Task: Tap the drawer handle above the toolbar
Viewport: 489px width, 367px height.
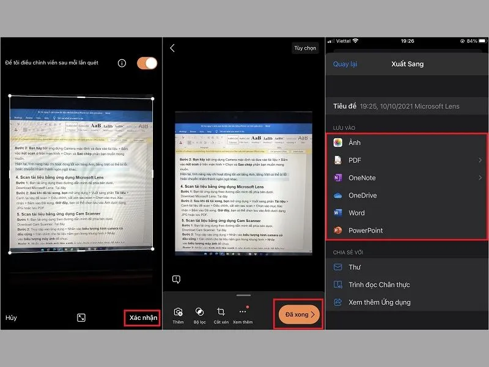Action: [x=243, y=295]
